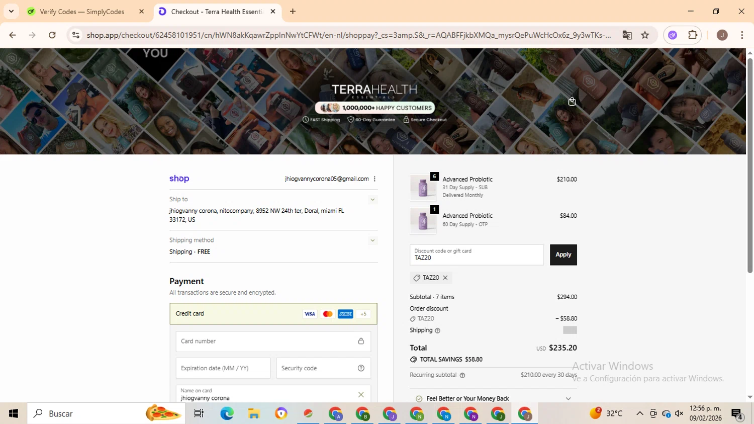View site information icon in address bar
The image size is (754, 424).
(x=76, y=35)
